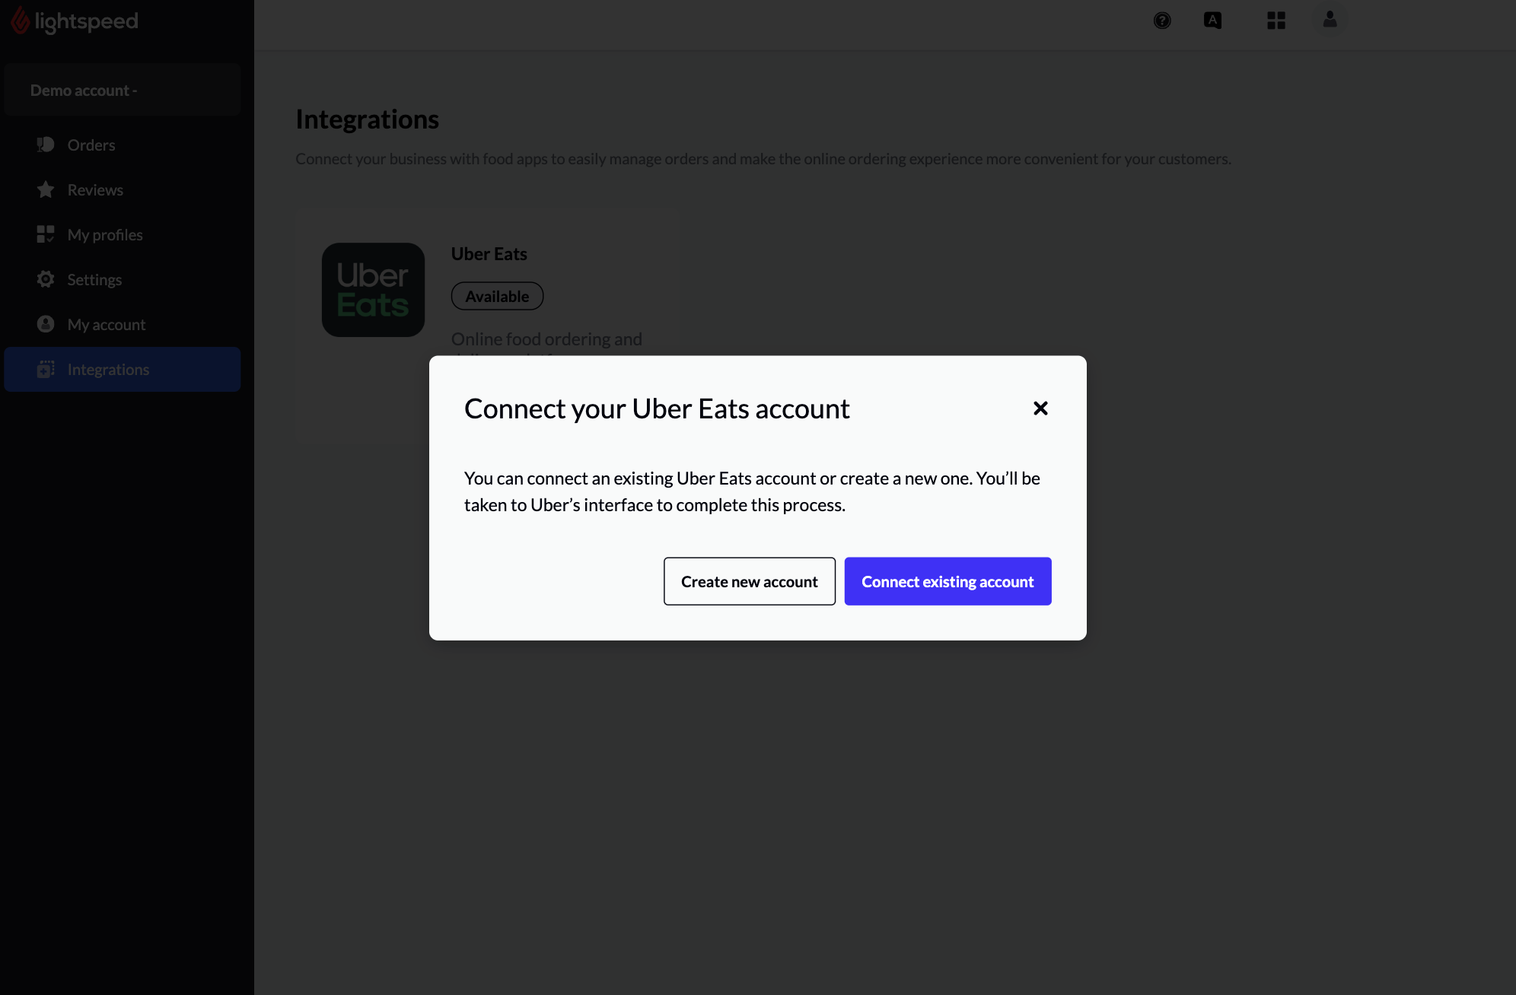Click the Available status badge toggle
1516x995 pixels.
[496, 295]
